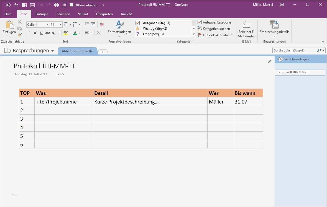Screen dimensions: 327x207
Task: Open the Besprechungen notebook dropdown
Action: tap(52, 50)
